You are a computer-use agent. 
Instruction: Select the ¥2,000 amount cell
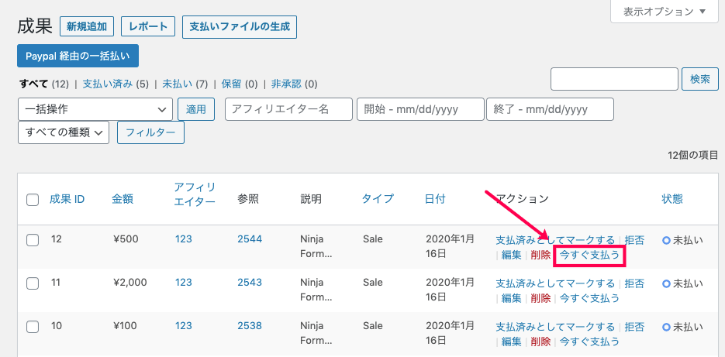point(130,282)
